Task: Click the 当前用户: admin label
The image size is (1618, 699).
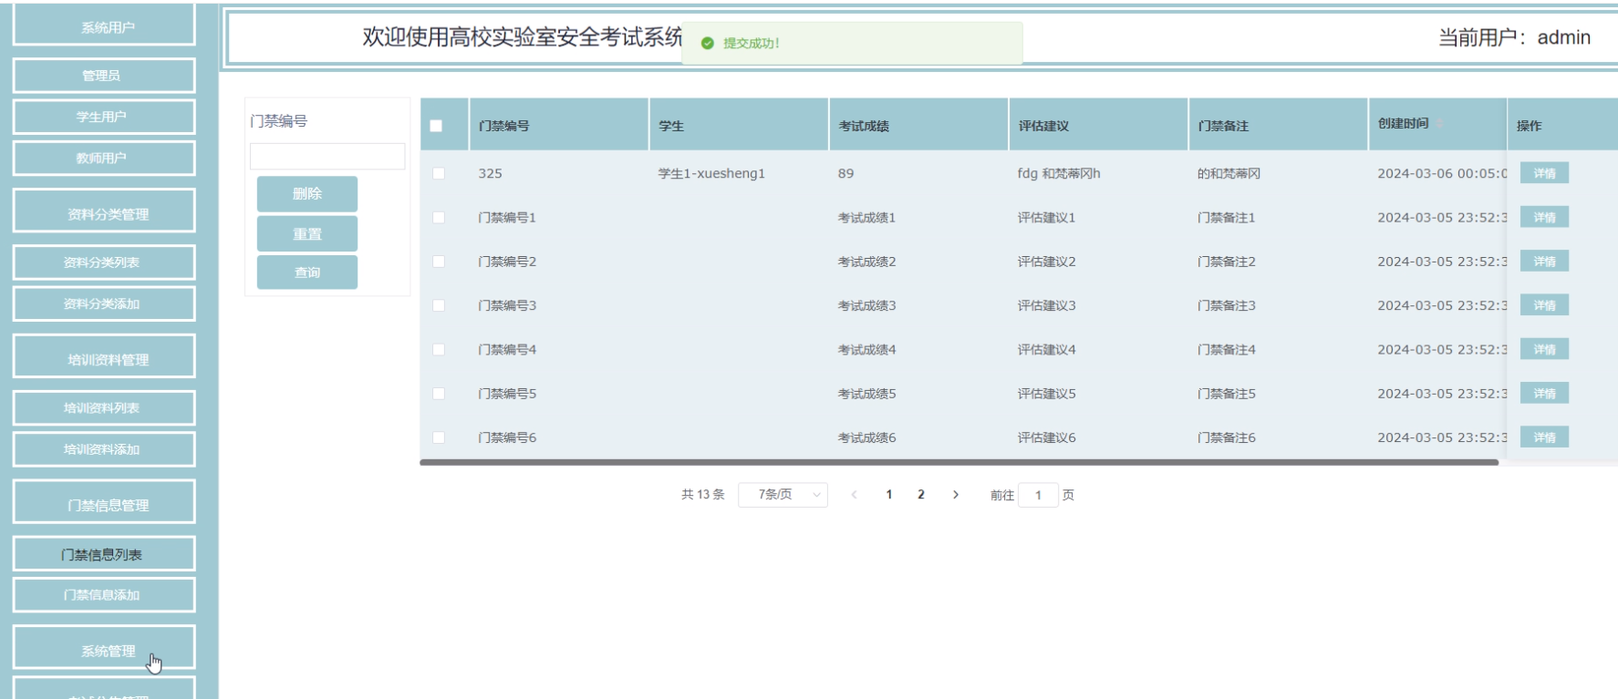Action: (1514, 37)
